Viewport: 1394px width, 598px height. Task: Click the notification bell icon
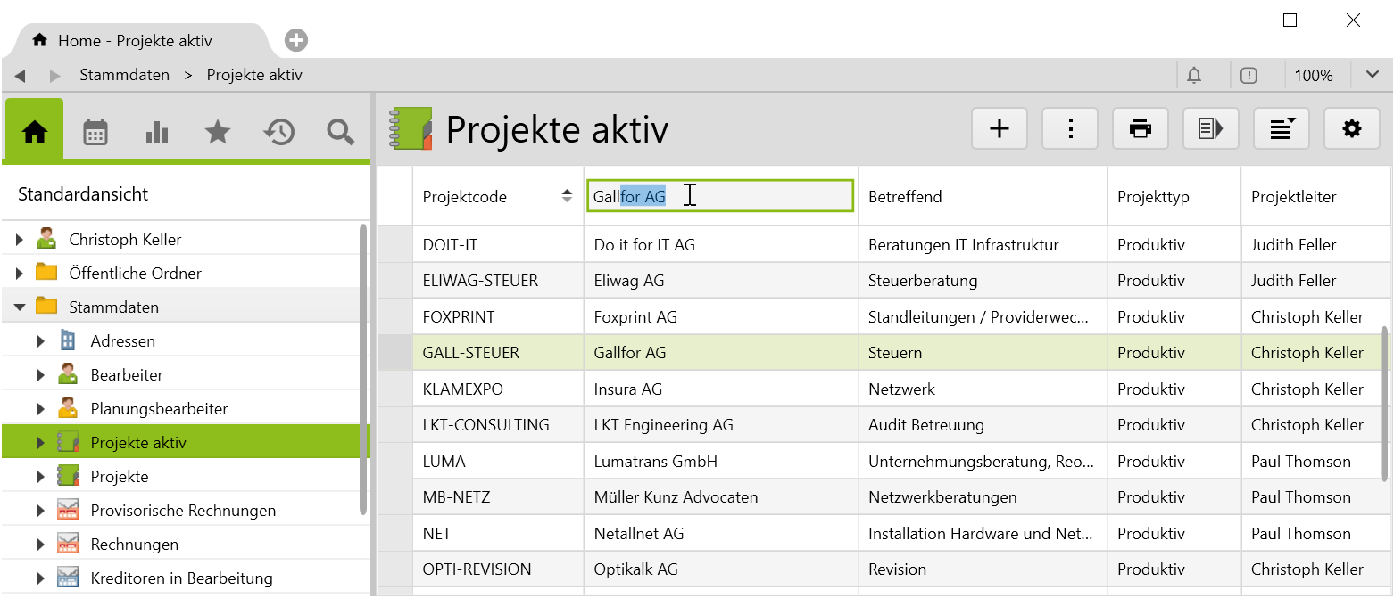coord(1194,76)
